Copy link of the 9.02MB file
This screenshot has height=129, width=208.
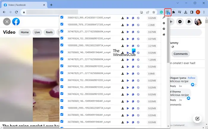pos(133,108)
